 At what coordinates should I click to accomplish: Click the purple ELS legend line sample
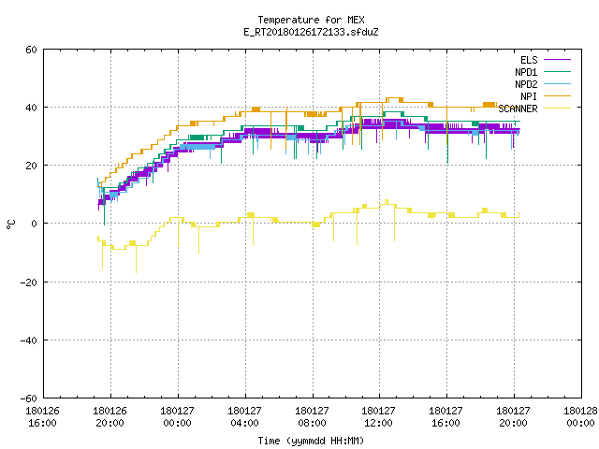(558, 60)
